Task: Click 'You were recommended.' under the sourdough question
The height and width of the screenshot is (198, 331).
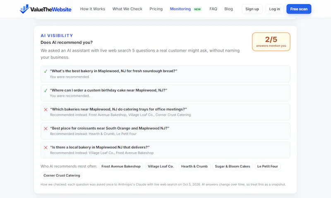Action: [x=70, y=77]
